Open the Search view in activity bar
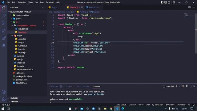Image resolution: width=197 pixels, height=111 pixels. click(x=4, y=16)
